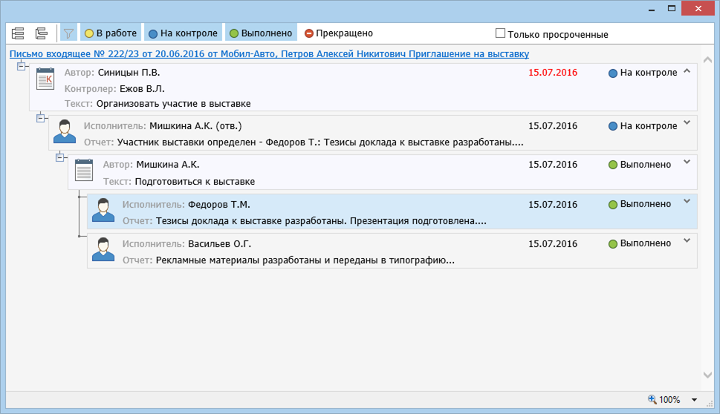The height and width of the screenshot is (414, 720).
Task: Close the window with the red X
Action: (698, 8)
